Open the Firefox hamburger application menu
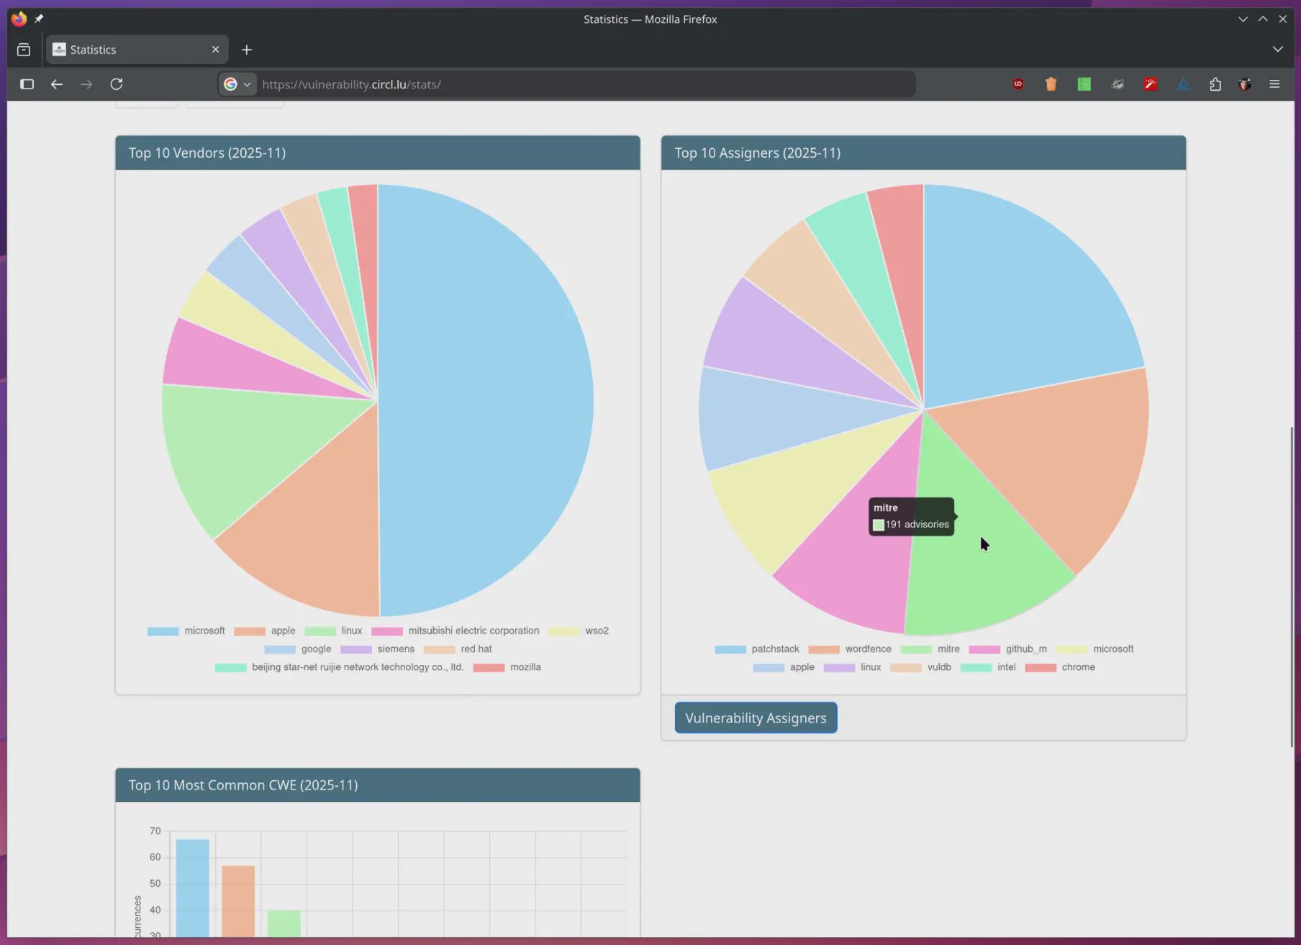 click(x=1274, y=84)
